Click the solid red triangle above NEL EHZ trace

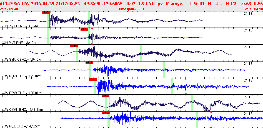pos(211,112)
